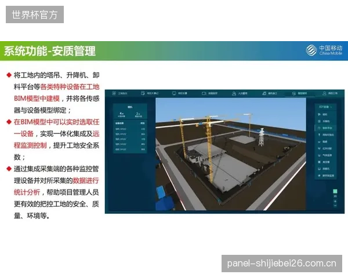This screenshot has width=348, height=278.
Task: Zoom in with the plus button
Action: (x=335, y=202)
